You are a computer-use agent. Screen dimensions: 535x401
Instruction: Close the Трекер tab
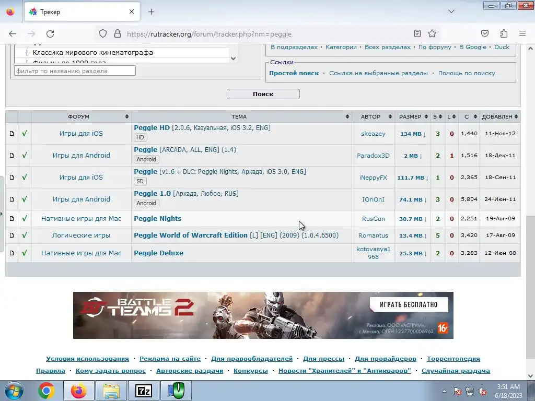pos(132,11)
